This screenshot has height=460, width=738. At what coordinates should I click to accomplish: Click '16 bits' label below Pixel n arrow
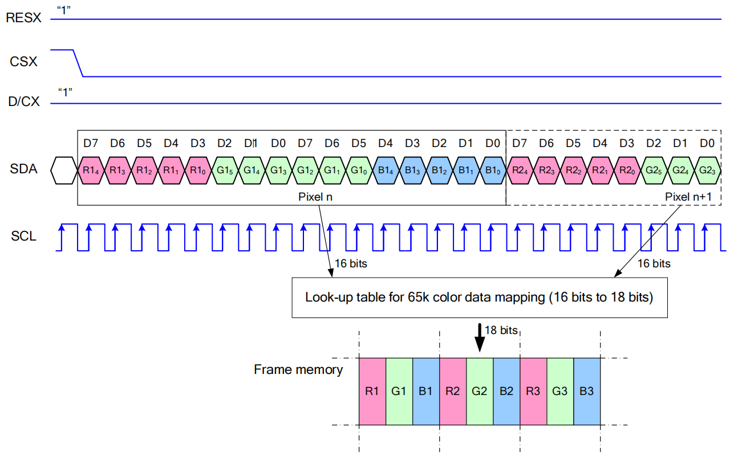tap(351, 263)
